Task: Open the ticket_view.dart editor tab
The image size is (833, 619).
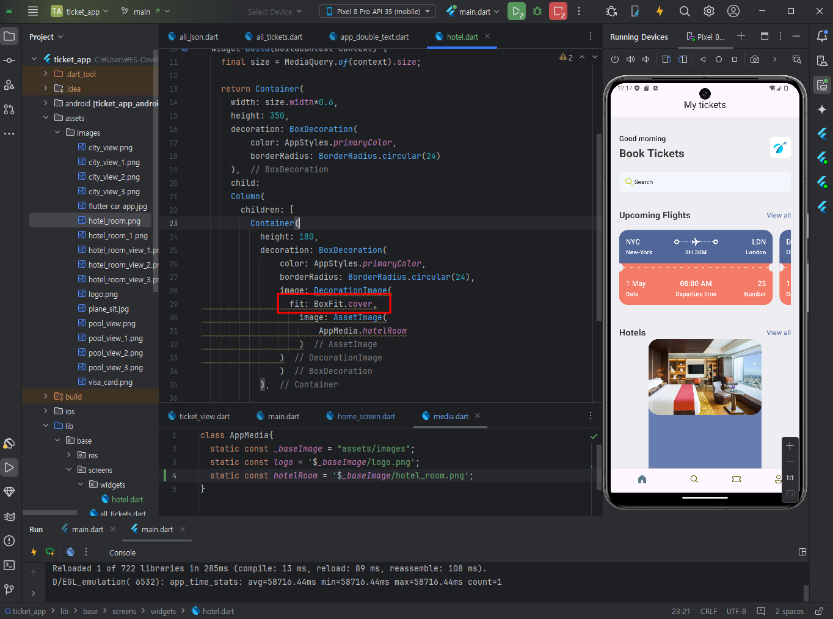Action: 199,416
